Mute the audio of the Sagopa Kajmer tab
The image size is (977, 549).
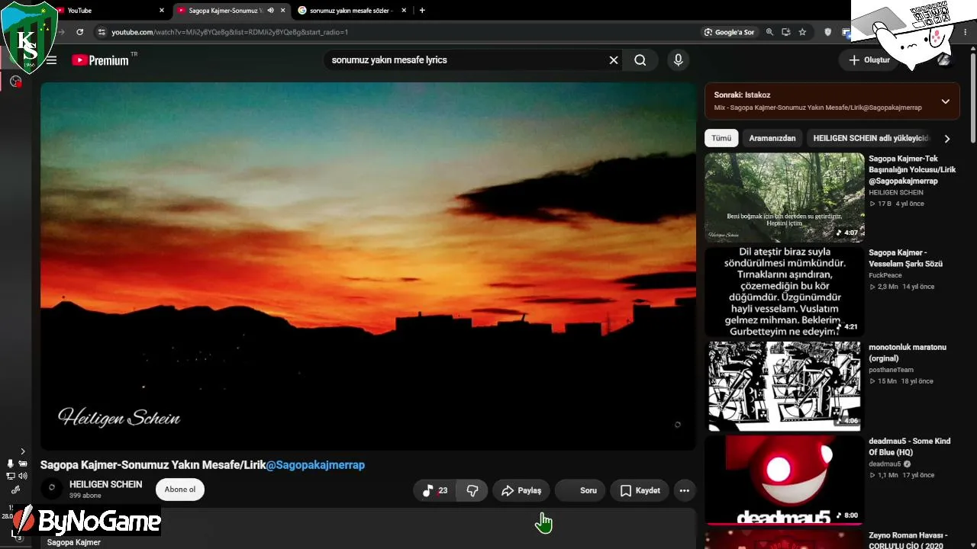(x=270, y=11)
